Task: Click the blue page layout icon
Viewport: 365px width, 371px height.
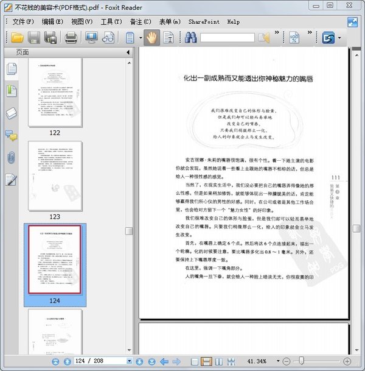Action: point(130,38)
